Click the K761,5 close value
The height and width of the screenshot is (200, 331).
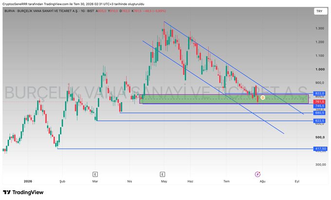coord(137,11)
